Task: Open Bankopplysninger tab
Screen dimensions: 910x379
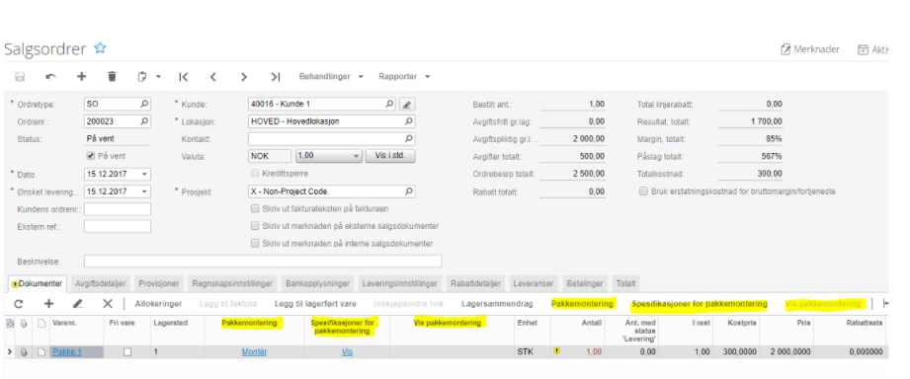Action: (318, 284)
